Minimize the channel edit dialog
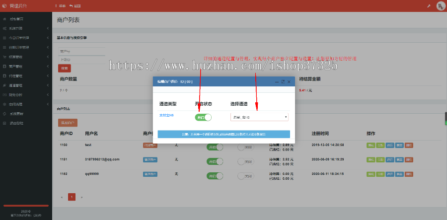 (x=277, y=82)
